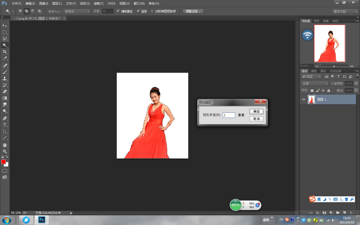Switch to 历史记录 history tab
360x225 pixels.
[x=335, y=71]
